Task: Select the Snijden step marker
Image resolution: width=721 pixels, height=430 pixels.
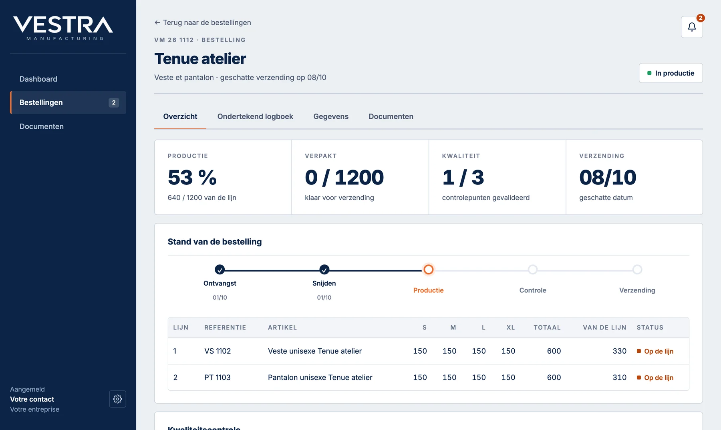Action: click(x=324, y=270)
